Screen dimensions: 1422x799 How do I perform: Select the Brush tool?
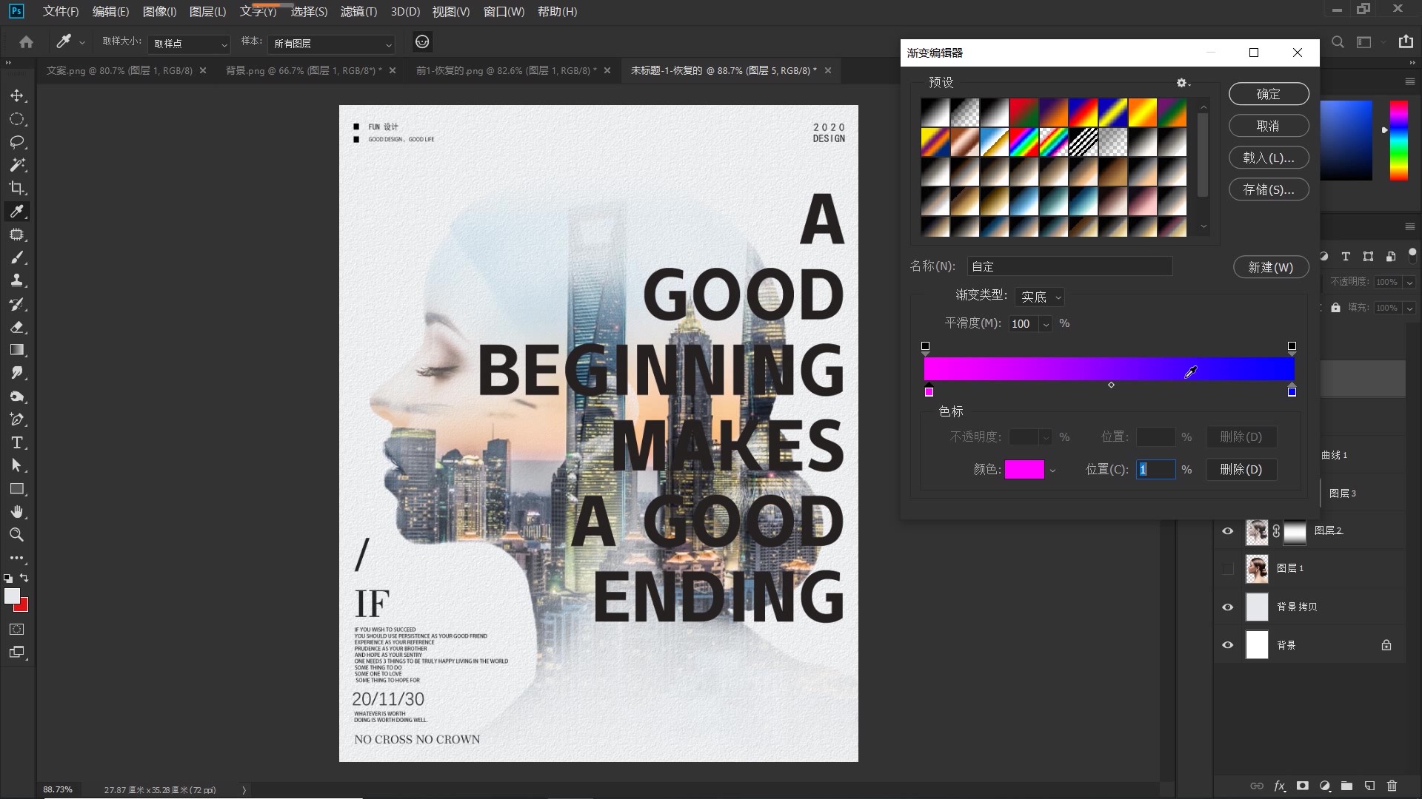pos(17,257)
